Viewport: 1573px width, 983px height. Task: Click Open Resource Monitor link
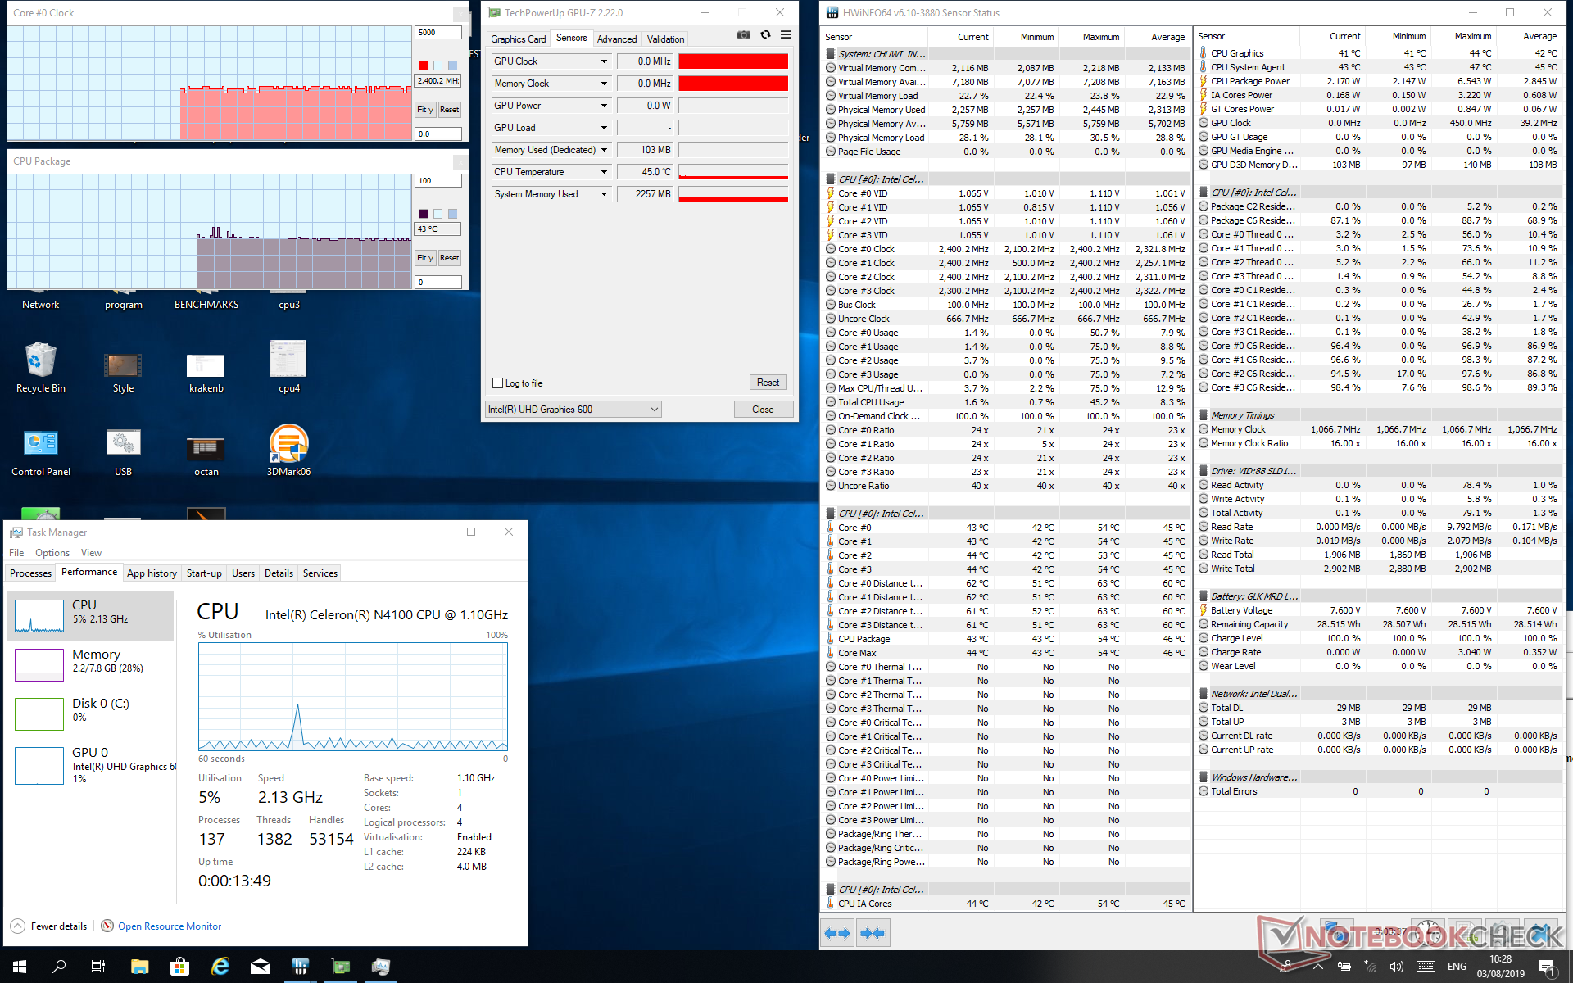(x=170, y=926)
